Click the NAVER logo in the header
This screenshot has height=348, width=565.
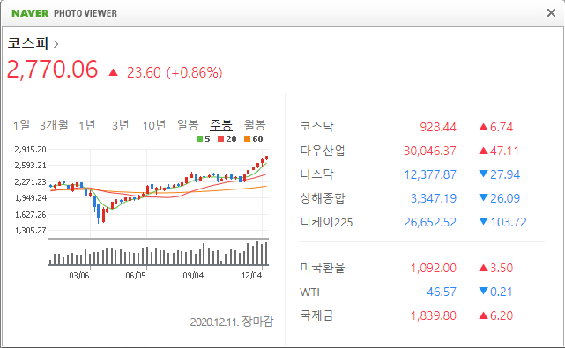pos(30,13)
